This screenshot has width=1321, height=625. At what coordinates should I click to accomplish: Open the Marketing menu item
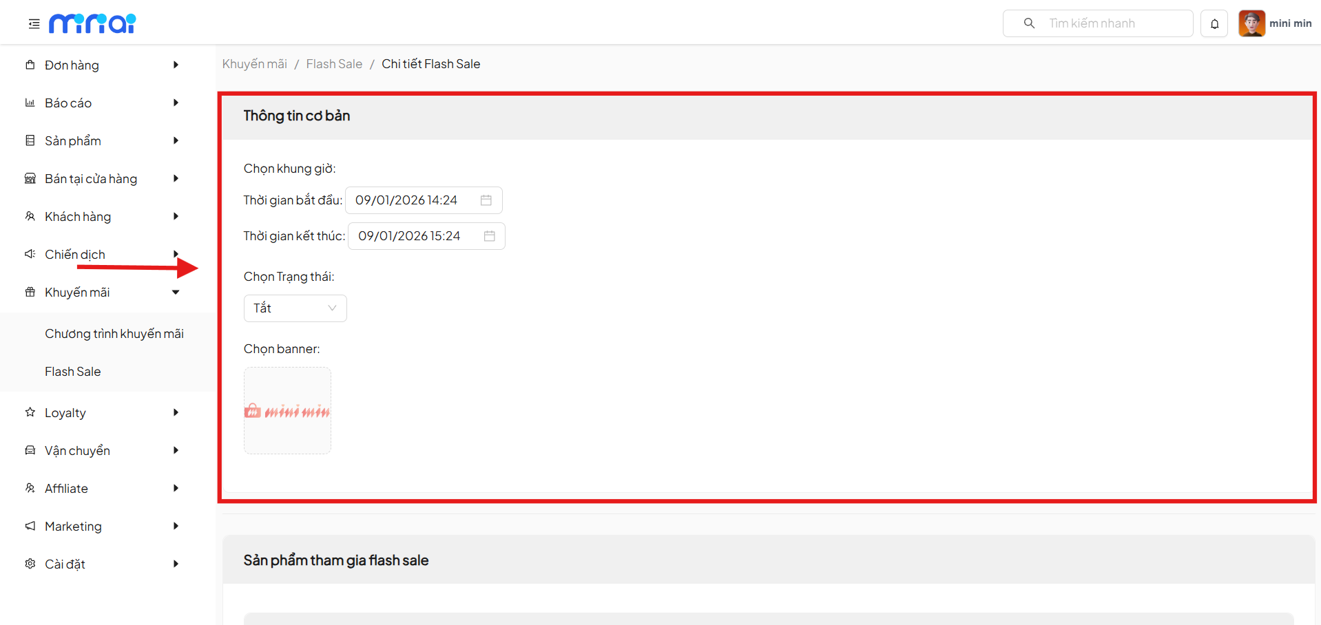[73, 527]
